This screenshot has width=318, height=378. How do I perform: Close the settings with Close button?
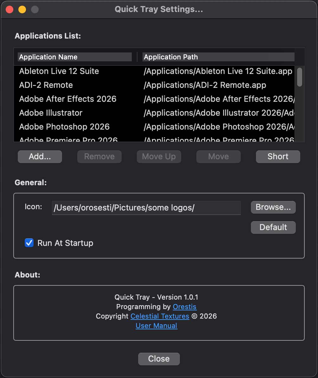point(159,359)
